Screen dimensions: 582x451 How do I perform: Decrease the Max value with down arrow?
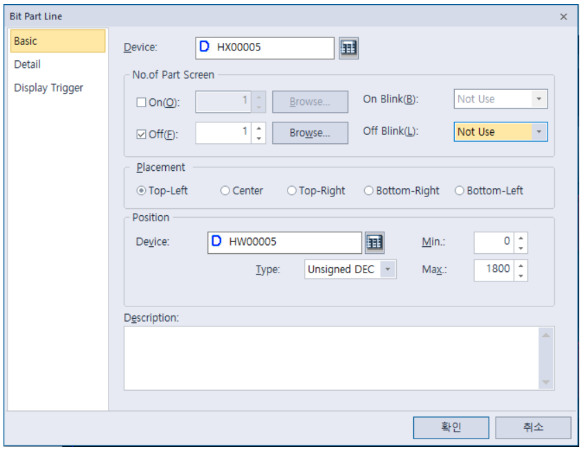[521, 275]
